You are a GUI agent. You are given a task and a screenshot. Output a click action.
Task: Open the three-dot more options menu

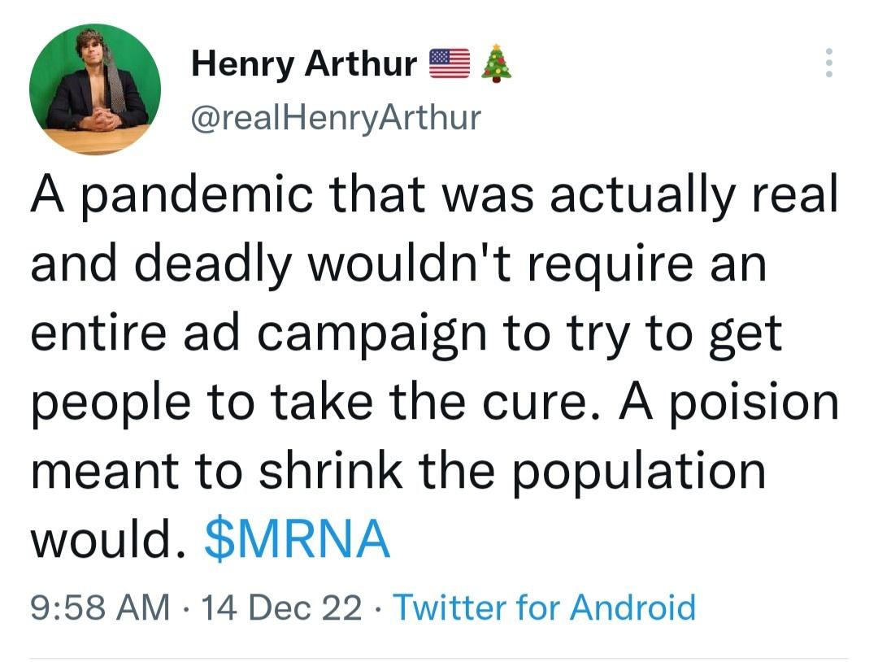[828, 63]
